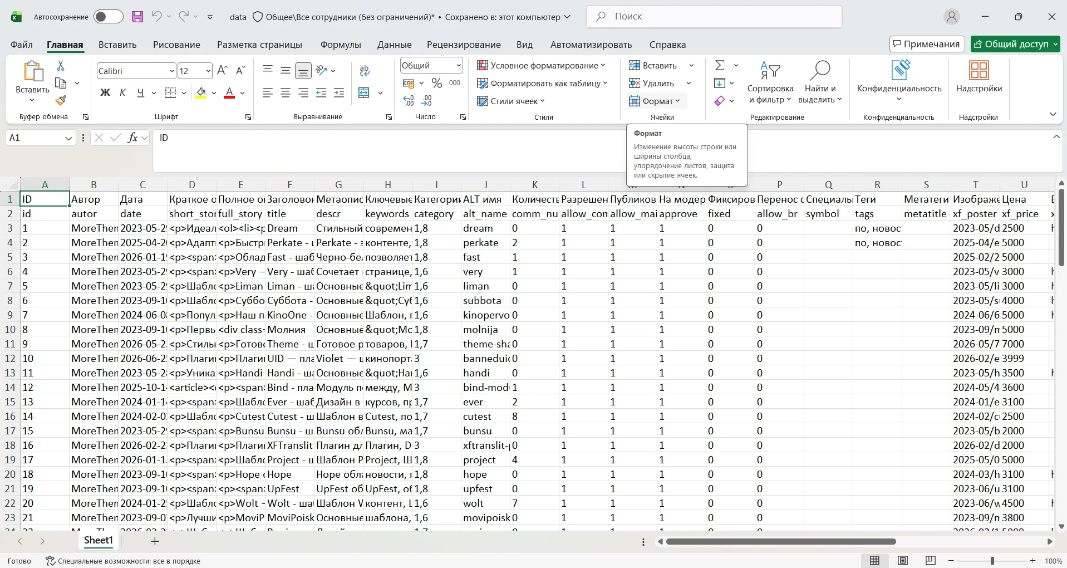Viewport: 1067px width, 568px height.
Task: Apply thousands separator 000 format
Action: pyautogui.click(x=455, y=83)
